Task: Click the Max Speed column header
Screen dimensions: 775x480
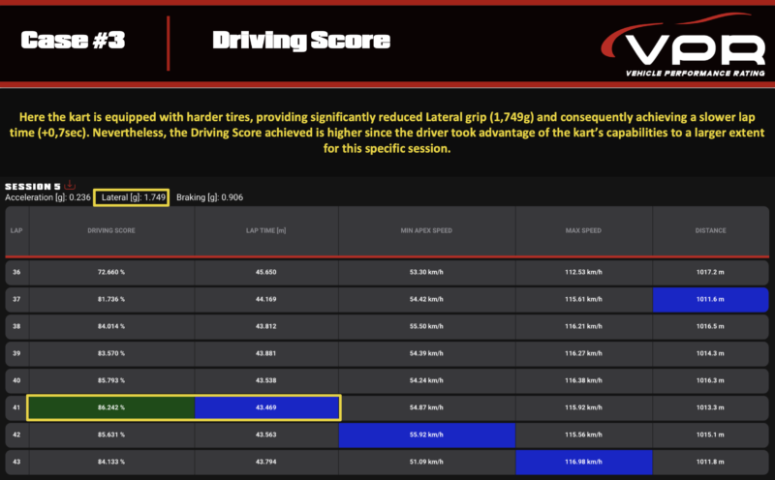Action: [584, 230]
